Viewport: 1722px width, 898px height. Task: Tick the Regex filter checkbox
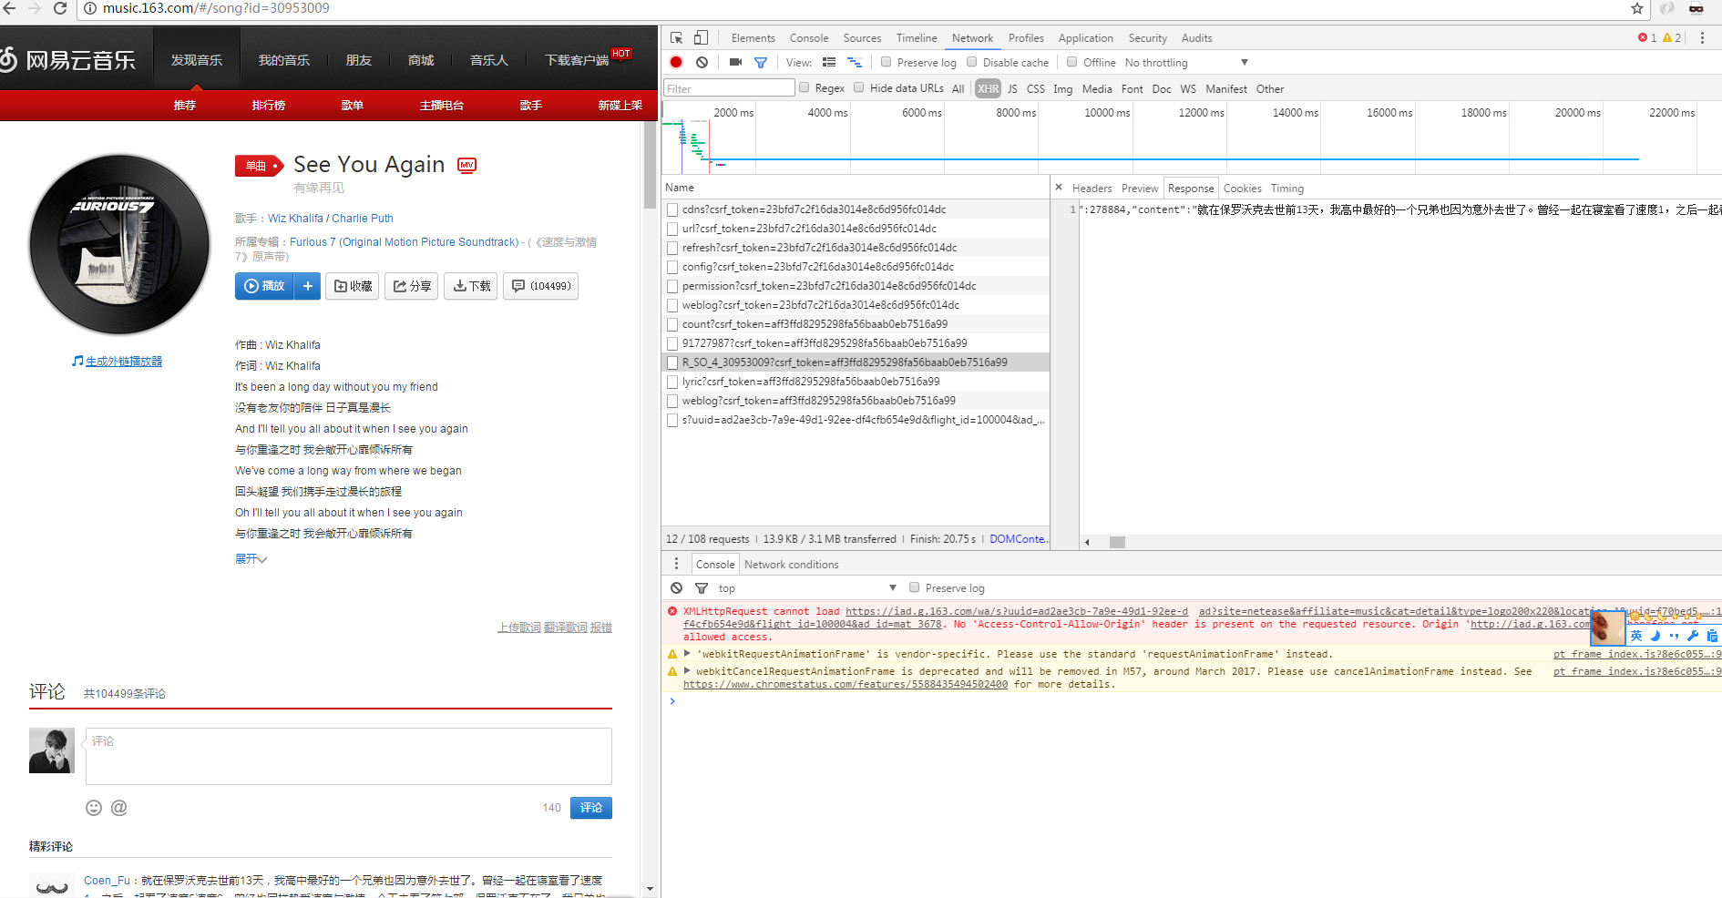click(804, 87)
